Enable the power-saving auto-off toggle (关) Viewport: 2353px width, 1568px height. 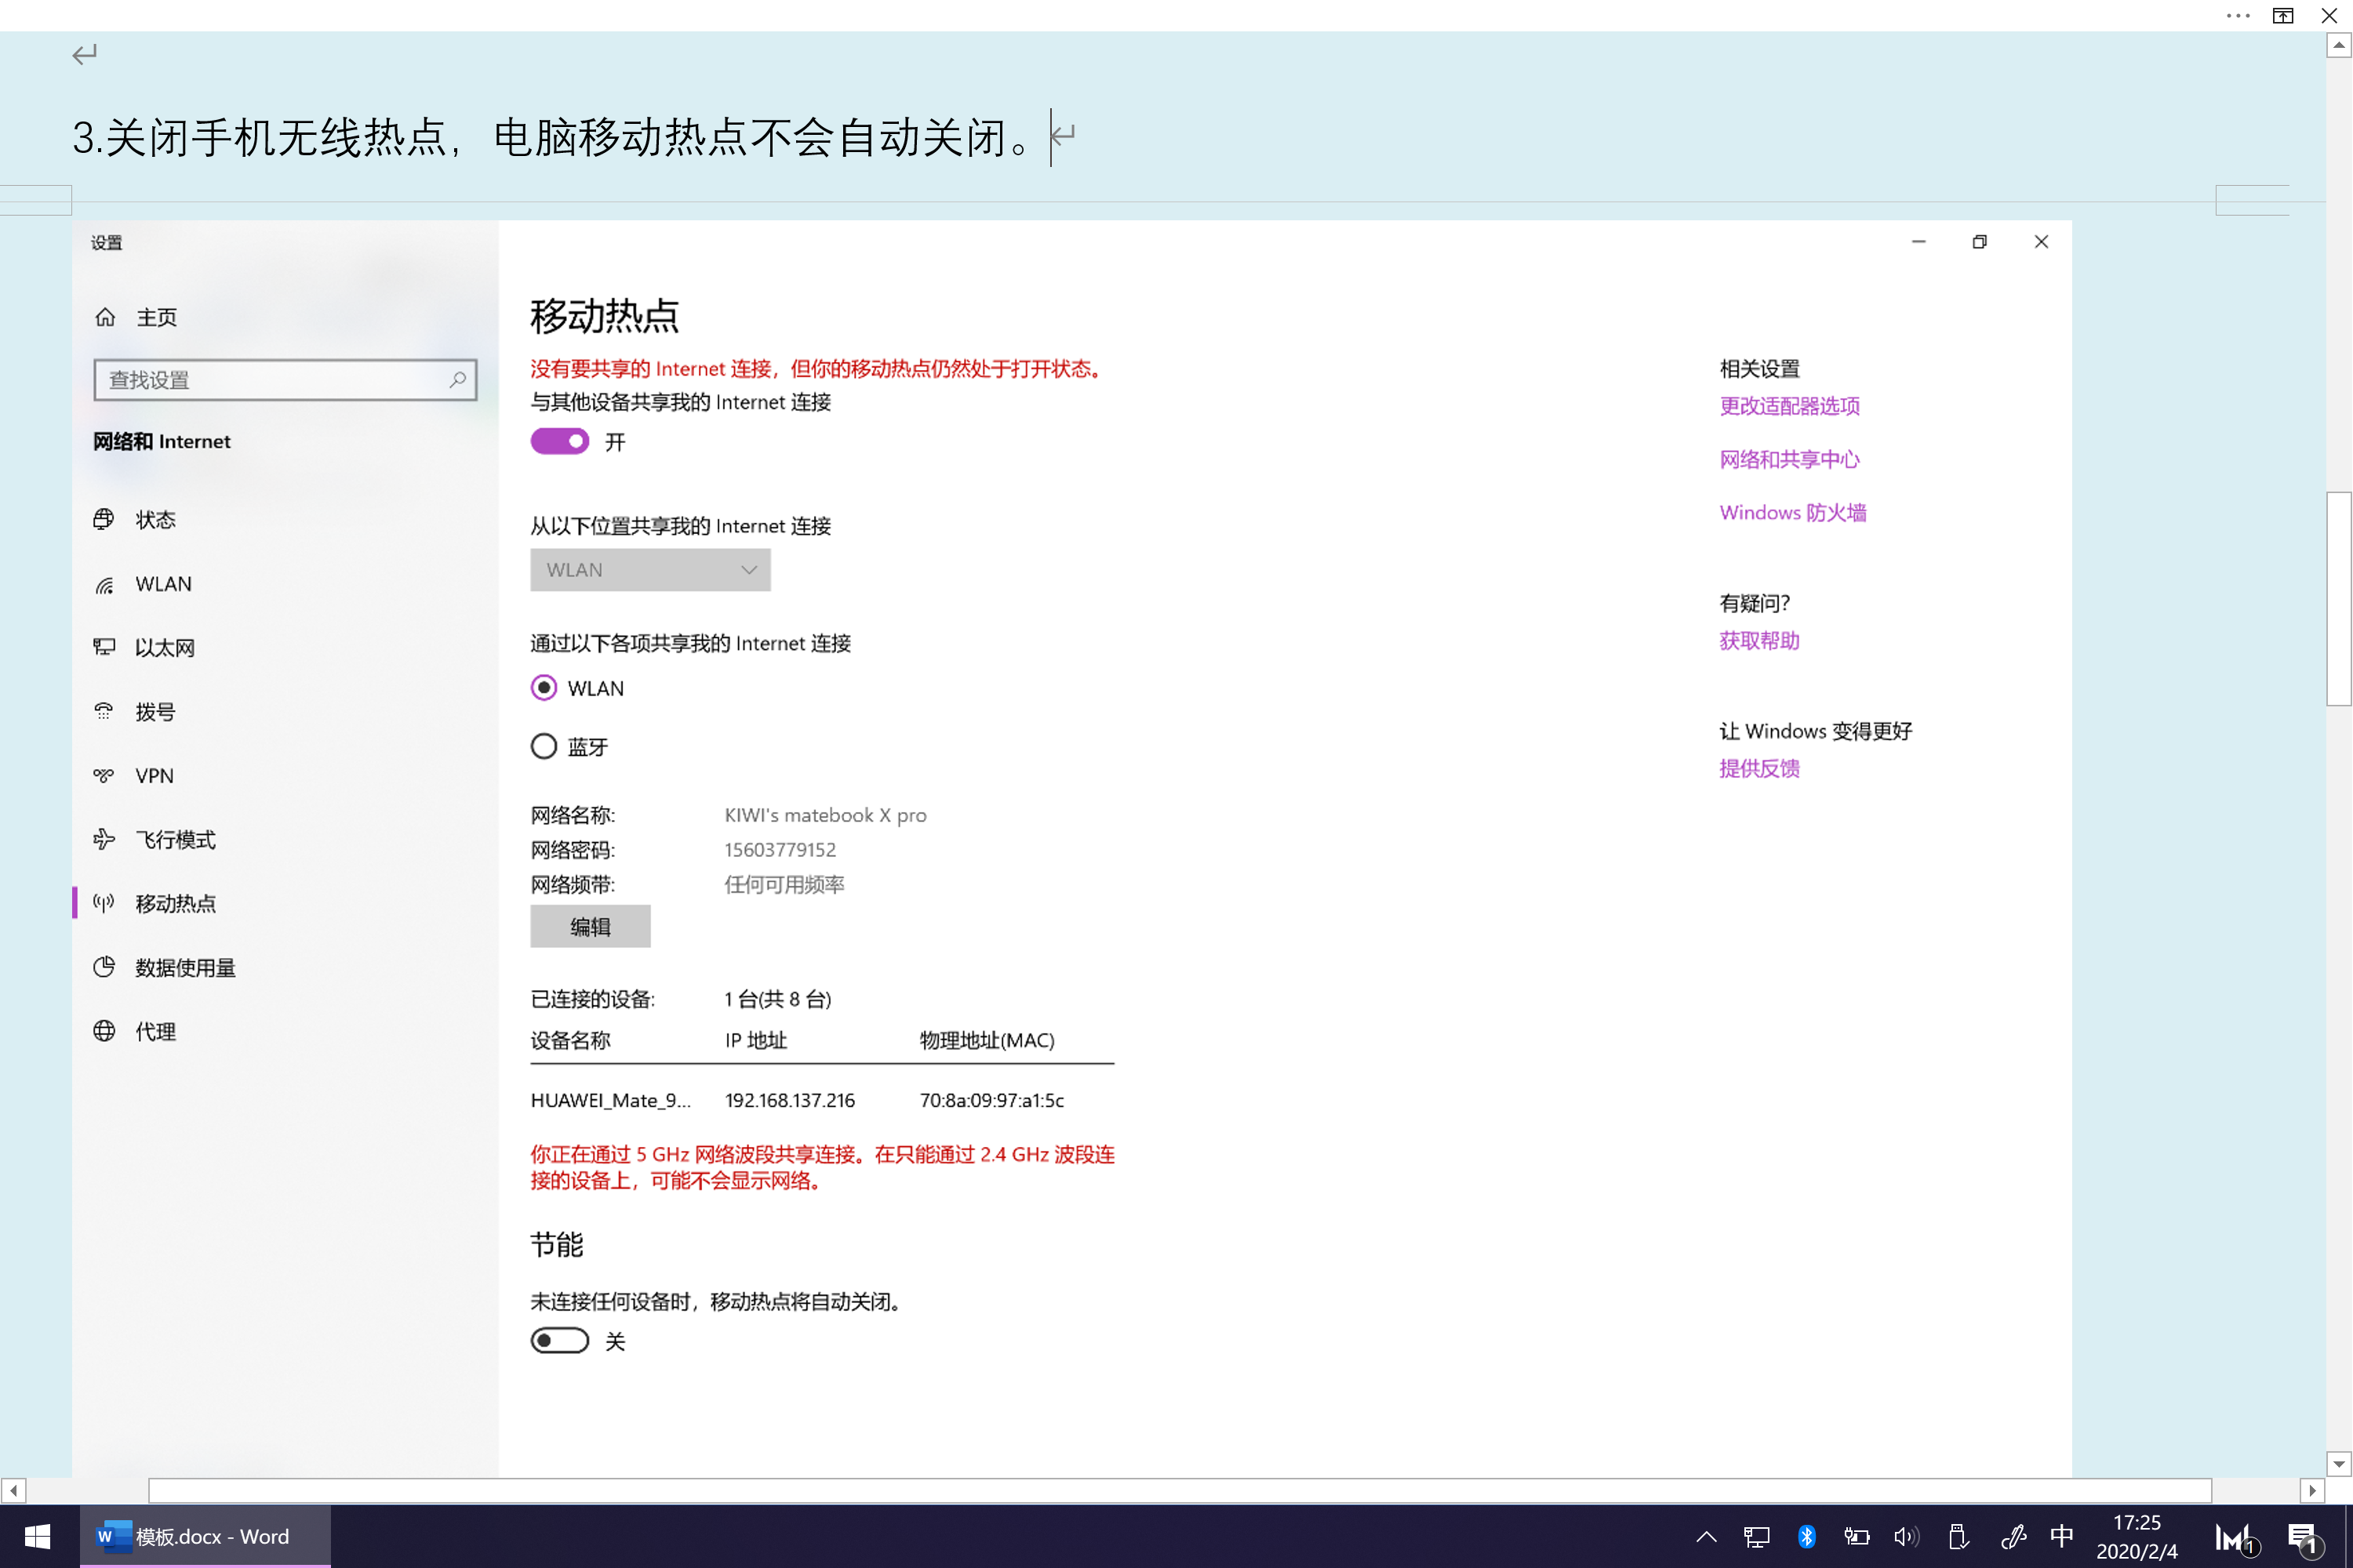(x=559, y=1340)
